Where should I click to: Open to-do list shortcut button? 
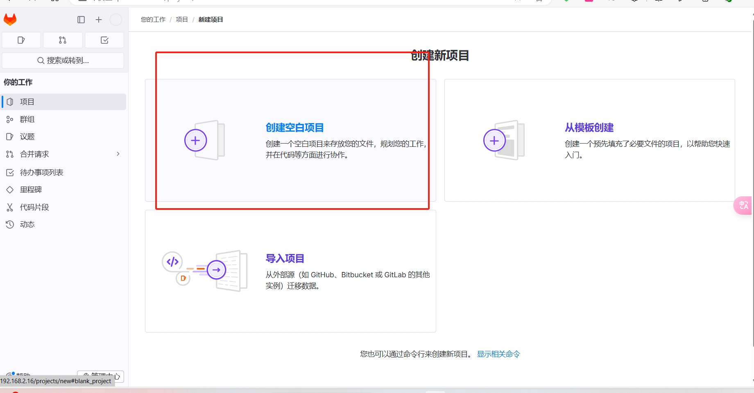click(x=104, y=40)
